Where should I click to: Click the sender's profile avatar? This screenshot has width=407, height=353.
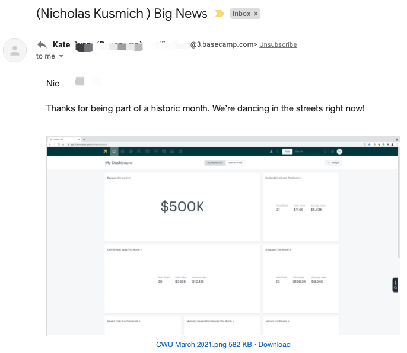pyautogui.click(x=15, y=50)
